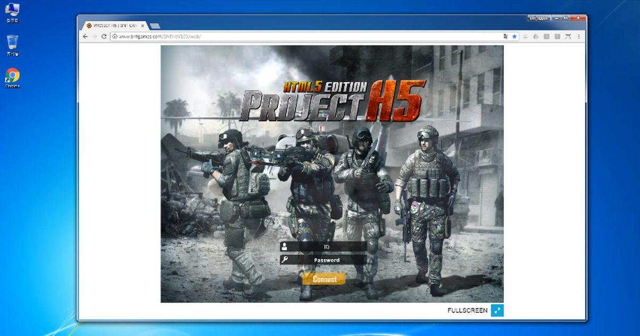Click the user icon beside the ID field

pyautogui.click(x=285, y=247)
